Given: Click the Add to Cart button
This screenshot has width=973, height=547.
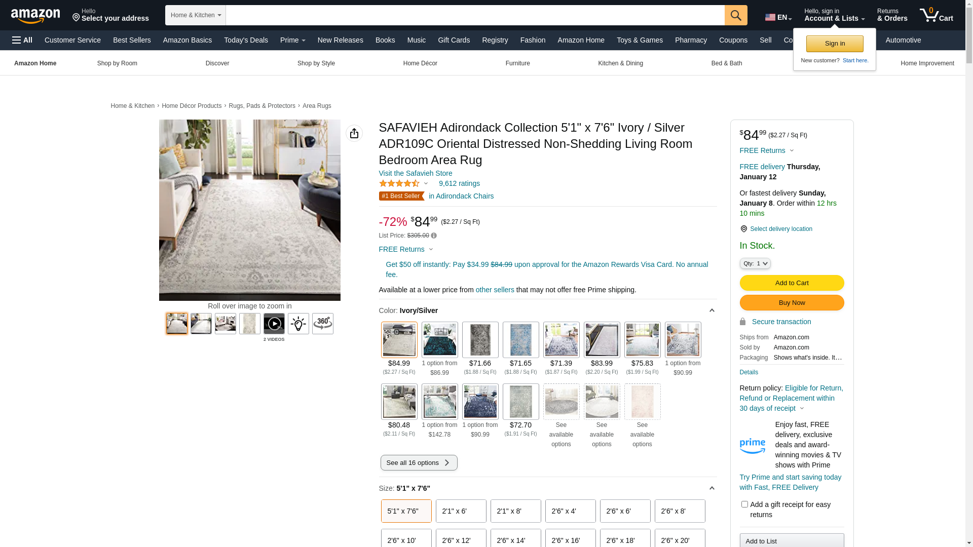Looking at the screenshot, I should click(x=792, y=283).
